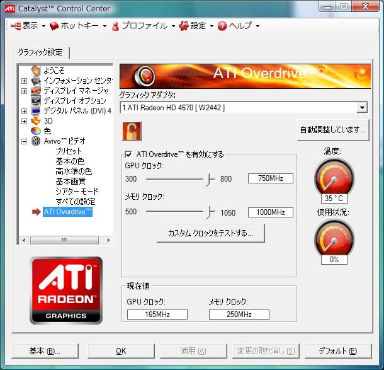Viewport: 384px width, 370px height.
Task: Select ATI Overdrive tree item
Action: coord(67,212)
